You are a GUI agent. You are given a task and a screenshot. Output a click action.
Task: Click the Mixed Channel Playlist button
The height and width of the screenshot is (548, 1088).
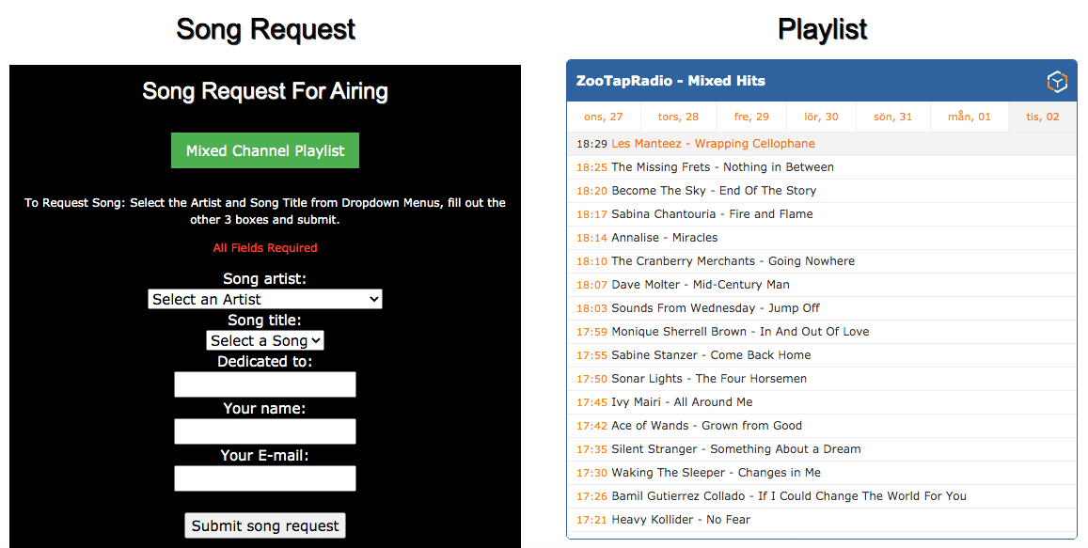(x=265, y=150)
